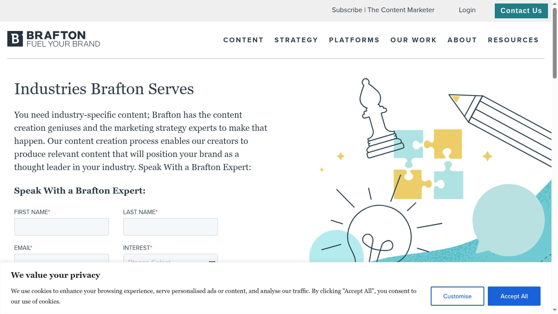Click the Brafton logo

pos(54,39)
